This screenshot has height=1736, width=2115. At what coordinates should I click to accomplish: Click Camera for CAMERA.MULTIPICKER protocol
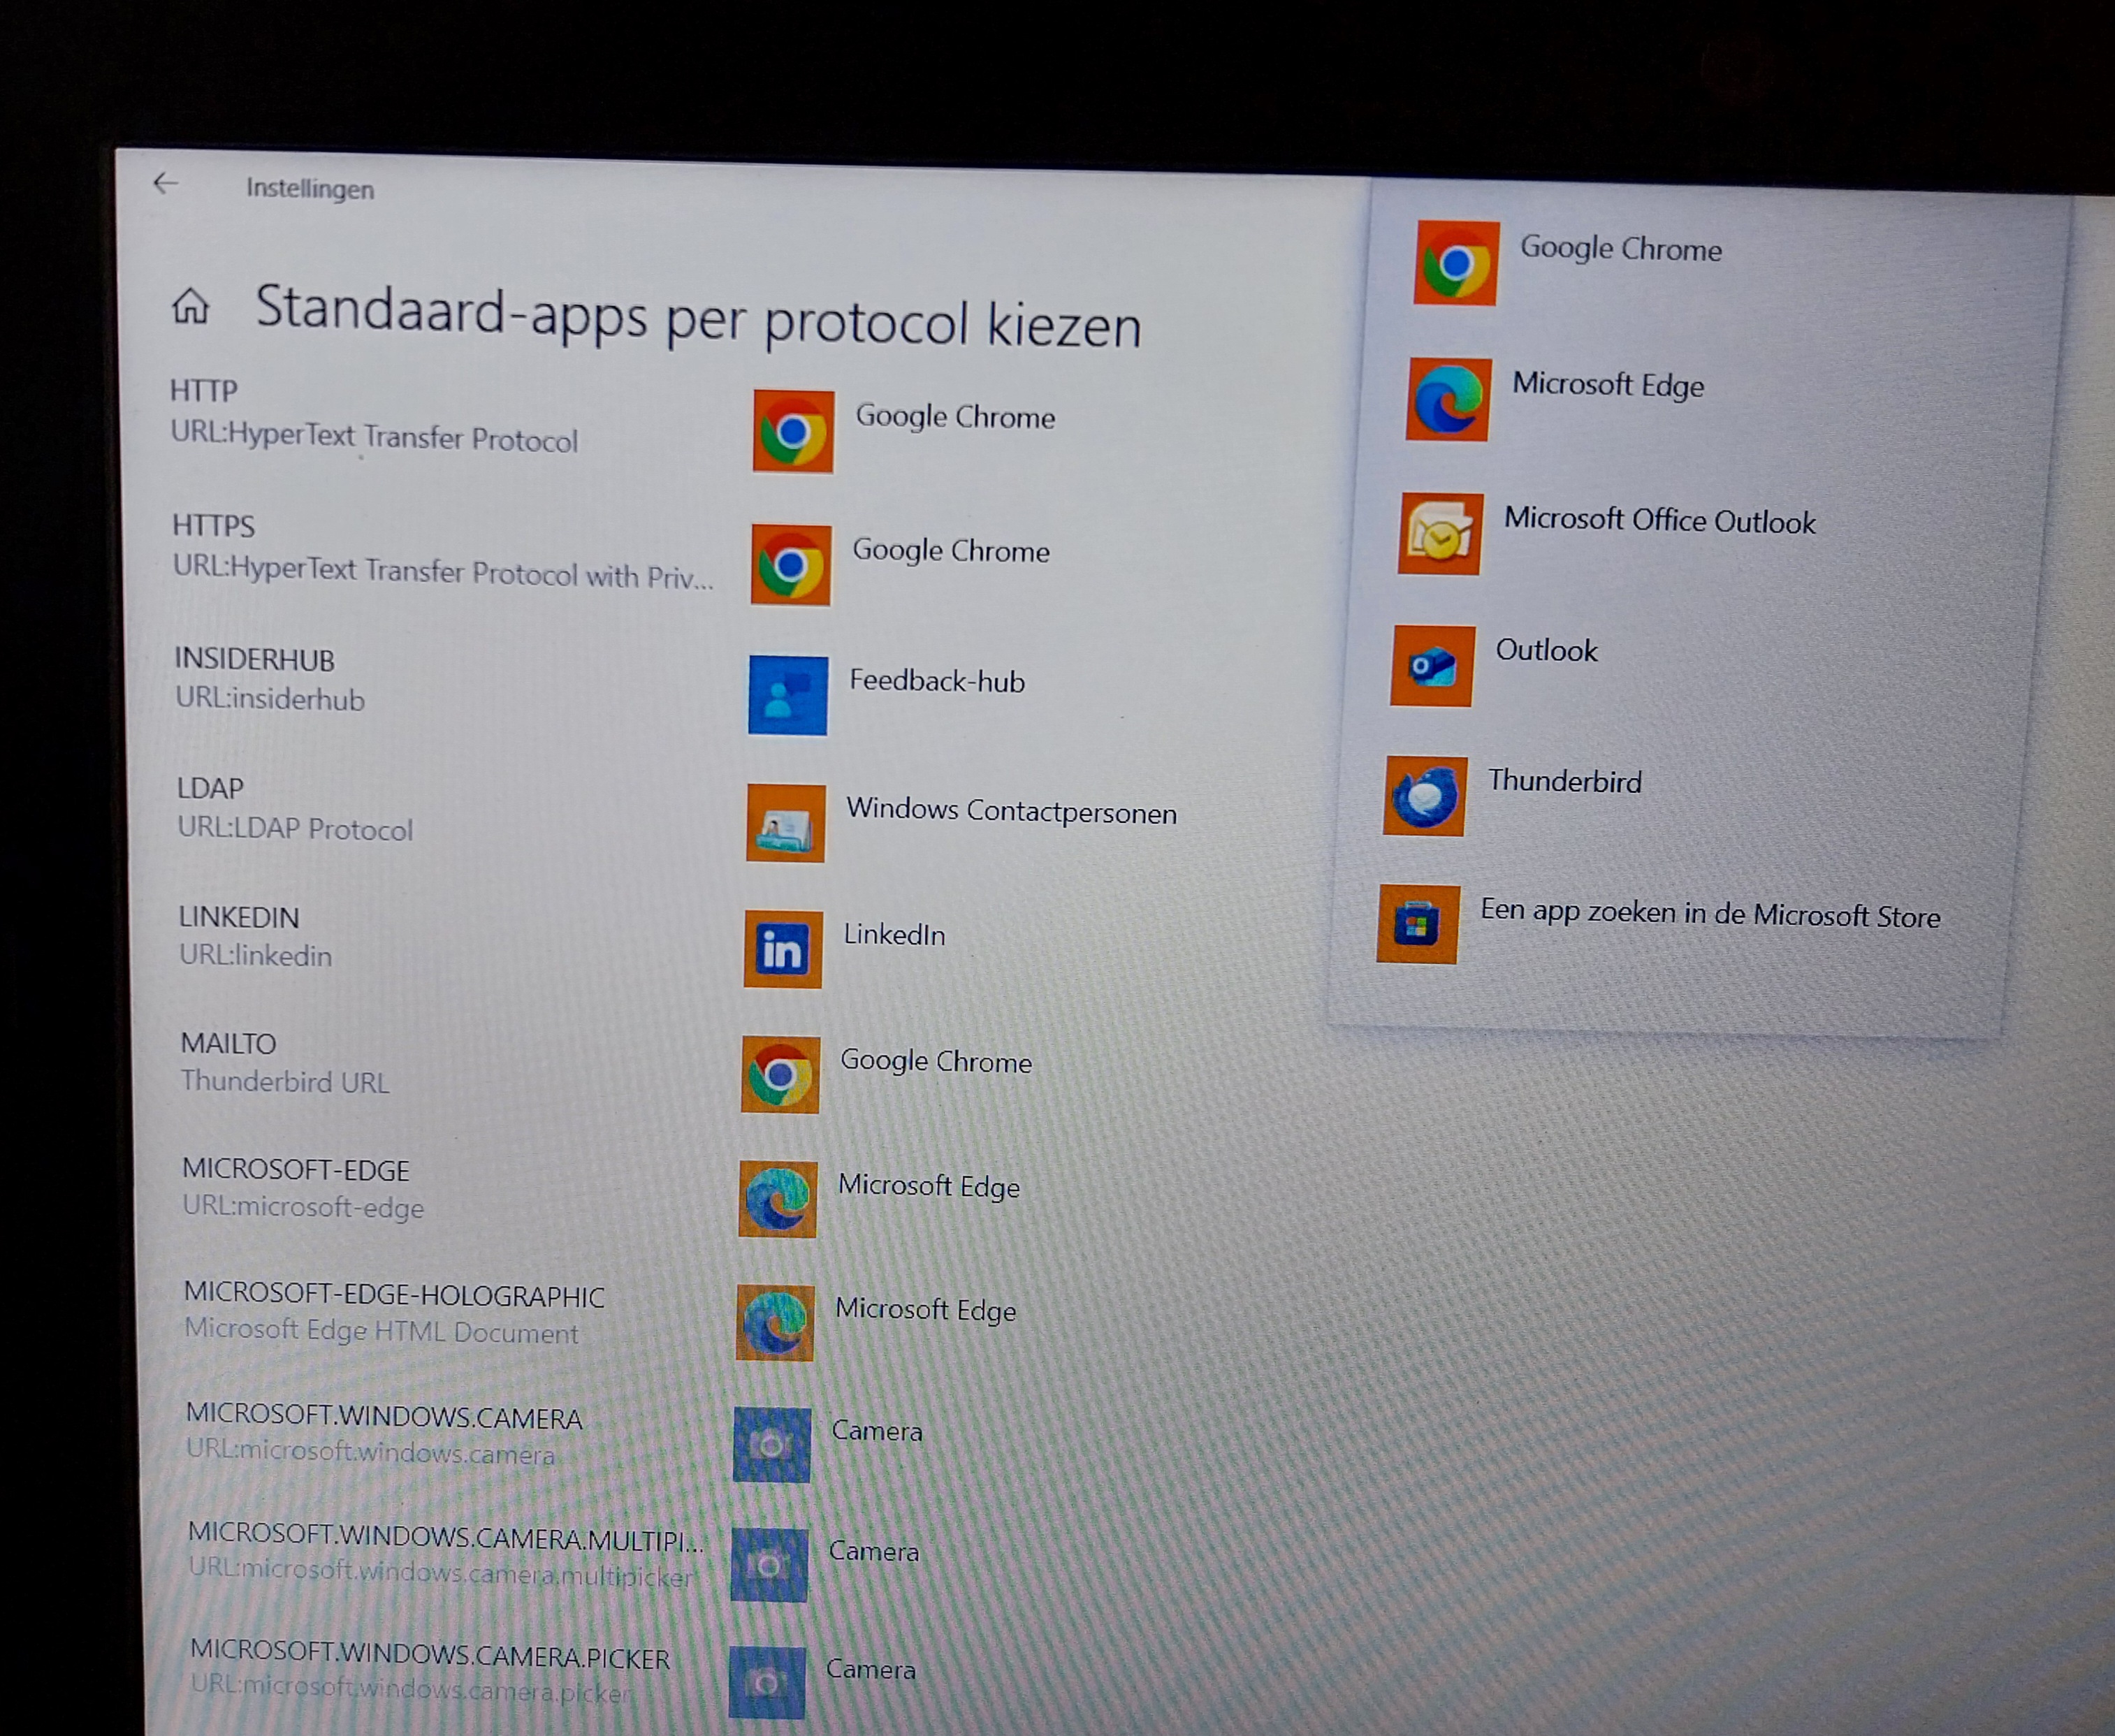tap(872, 1552)
